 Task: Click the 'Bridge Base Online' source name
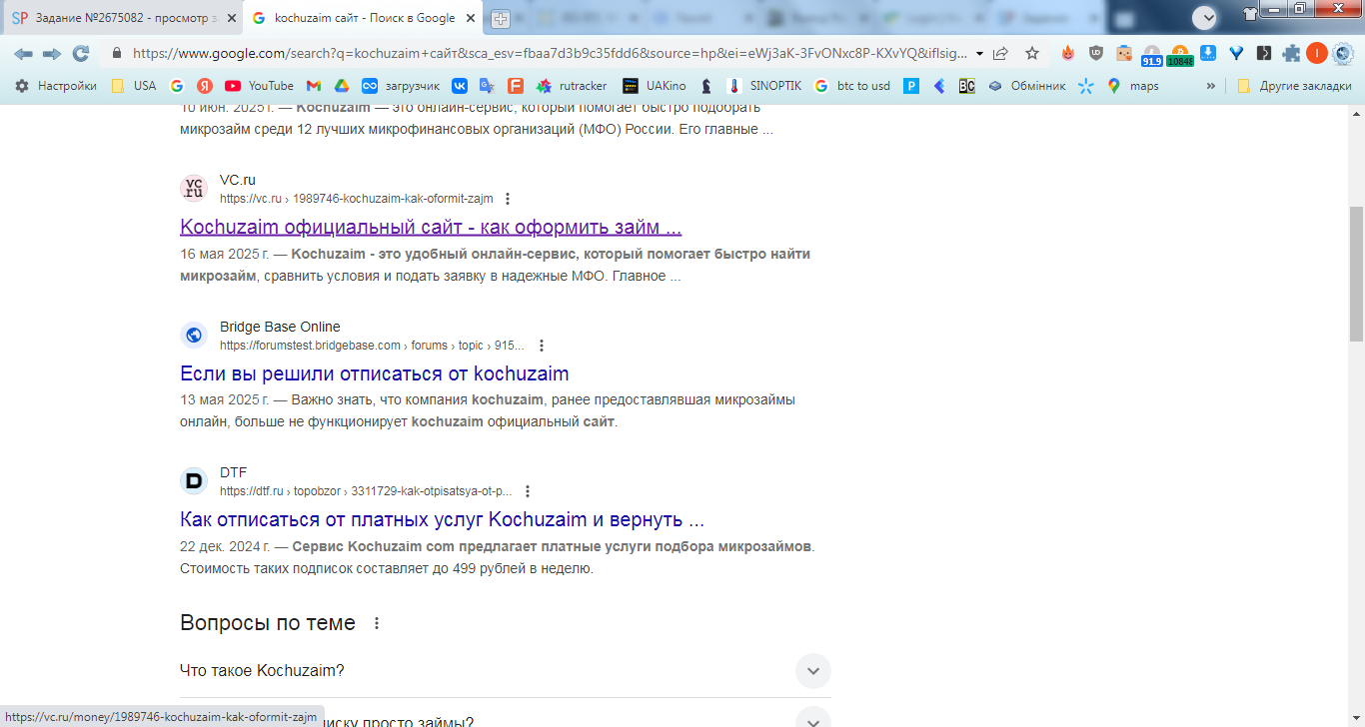point(280,327)
